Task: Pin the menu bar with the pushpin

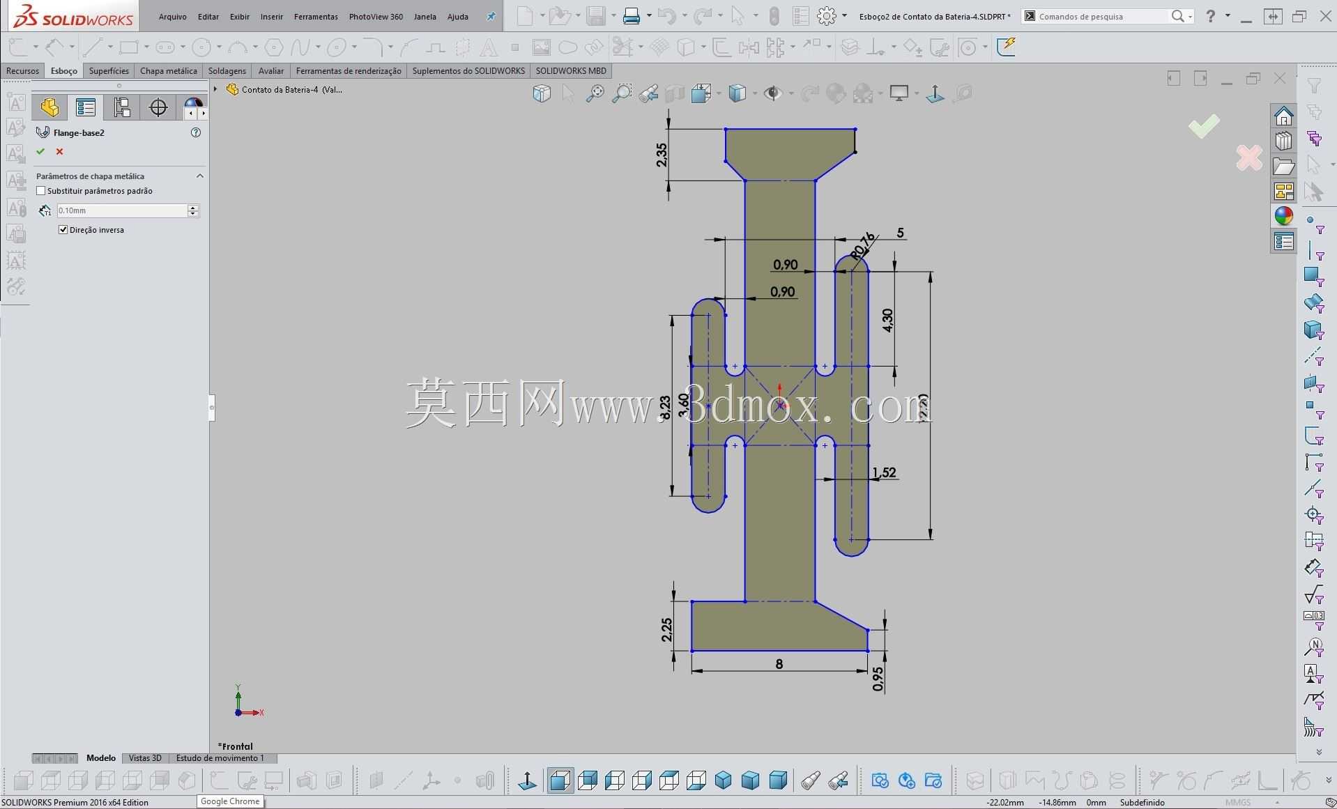Action: tap(491, 16)
